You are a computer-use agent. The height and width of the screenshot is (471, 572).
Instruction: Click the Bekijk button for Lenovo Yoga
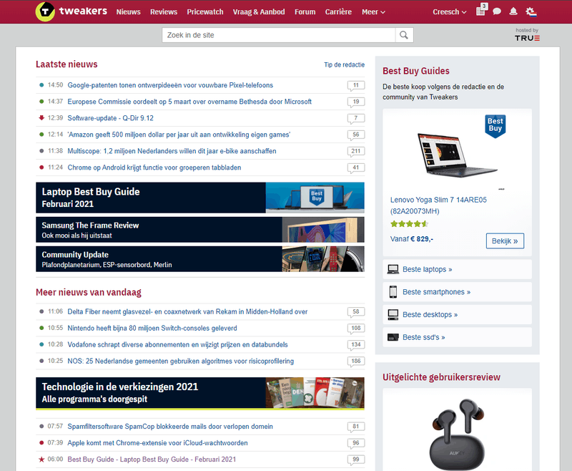505,241
